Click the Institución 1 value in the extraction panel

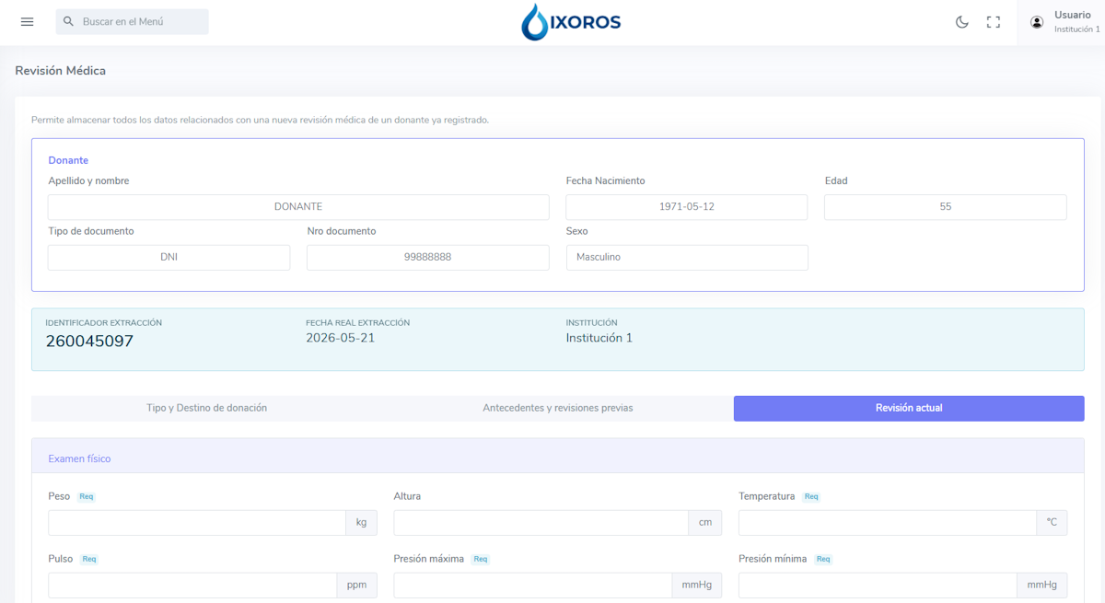click(x=599, y=338)
